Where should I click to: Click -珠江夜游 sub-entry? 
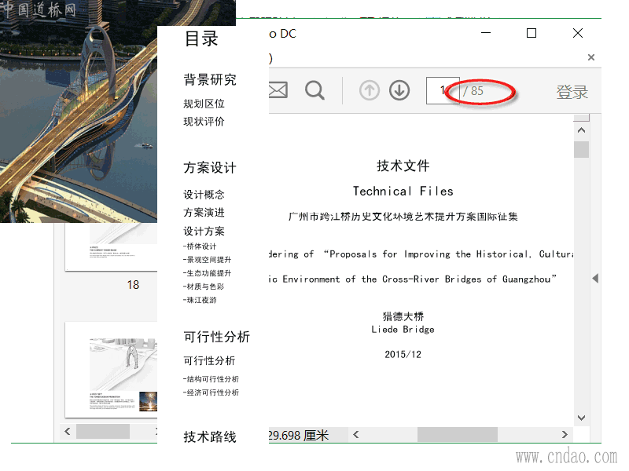coord(200,300)
